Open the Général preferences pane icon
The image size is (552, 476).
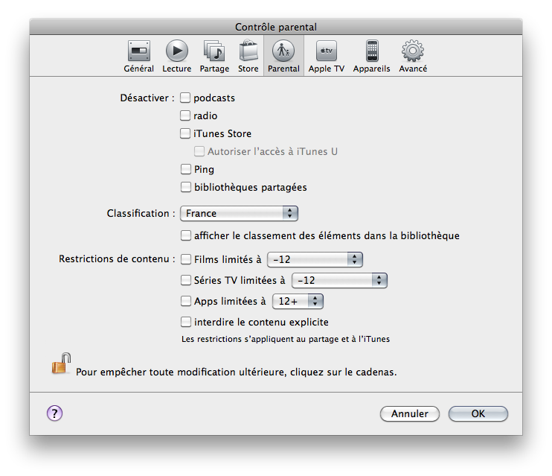138,56
